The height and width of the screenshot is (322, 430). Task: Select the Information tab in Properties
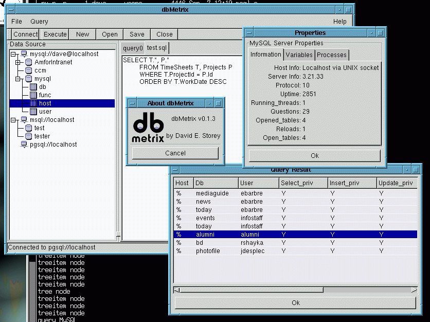pos(266,55)
